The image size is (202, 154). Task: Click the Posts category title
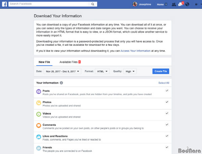pos(46,91)
